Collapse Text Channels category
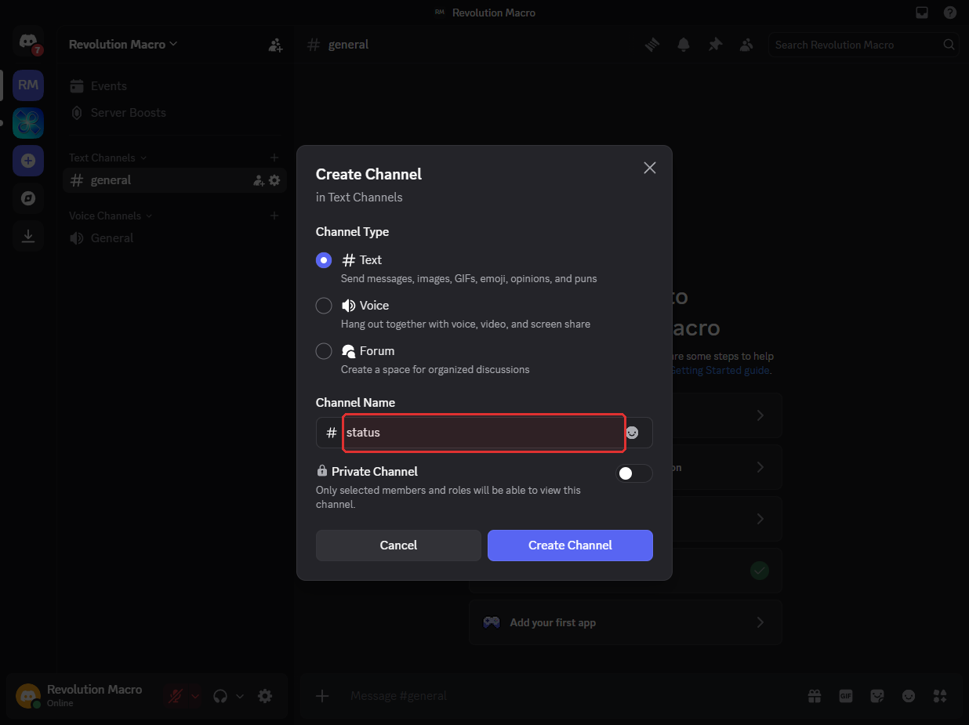The image size is (969, 725). 107,158
